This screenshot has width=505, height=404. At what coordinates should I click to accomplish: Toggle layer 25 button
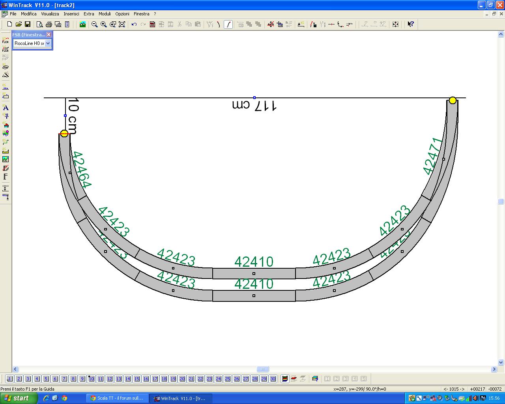point(227,379)
